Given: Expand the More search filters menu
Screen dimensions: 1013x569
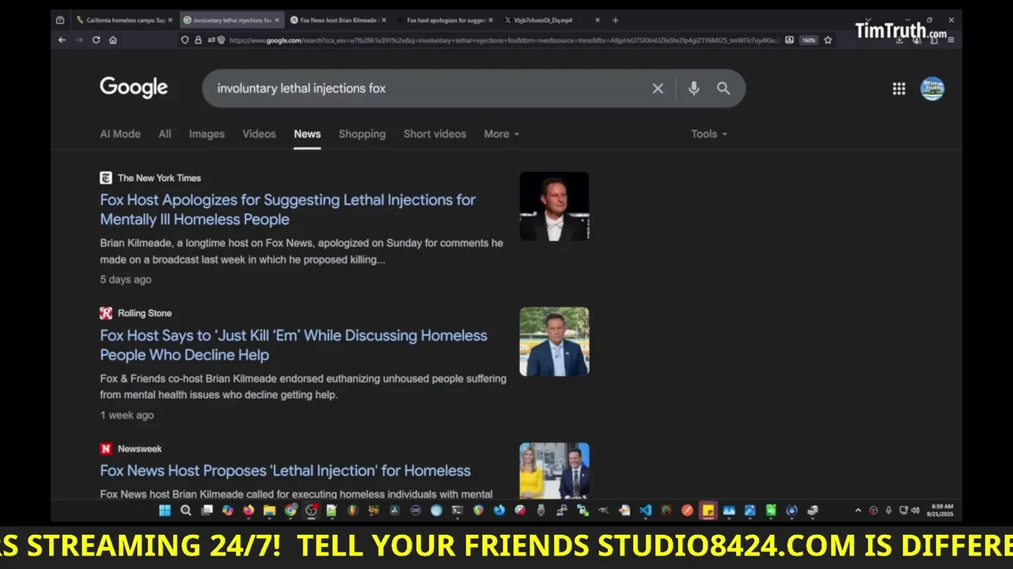Looking at the screenshot, I should coord(502,134).
